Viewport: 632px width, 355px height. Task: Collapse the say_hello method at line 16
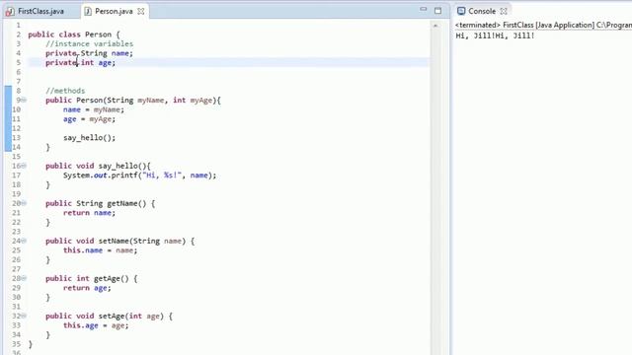pos(24,166)
